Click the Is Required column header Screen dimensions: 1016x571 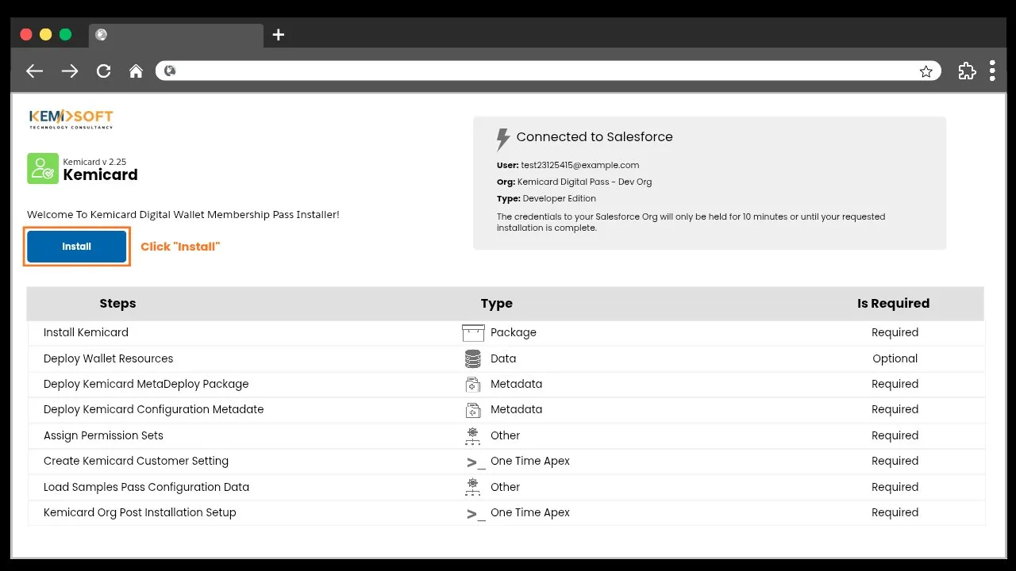pos(893,303)
